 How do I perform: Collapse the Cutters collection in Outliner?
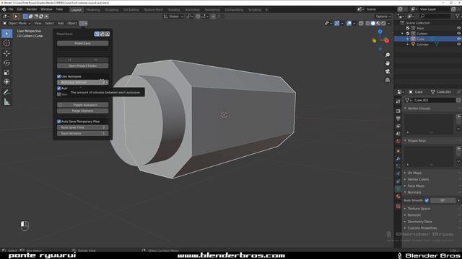tap(403, 34)
